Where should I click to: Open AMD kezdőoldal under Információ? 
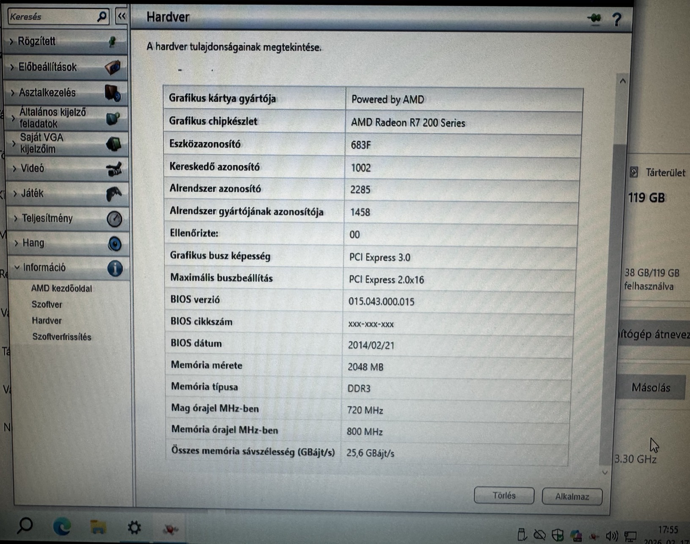point(61,288)
